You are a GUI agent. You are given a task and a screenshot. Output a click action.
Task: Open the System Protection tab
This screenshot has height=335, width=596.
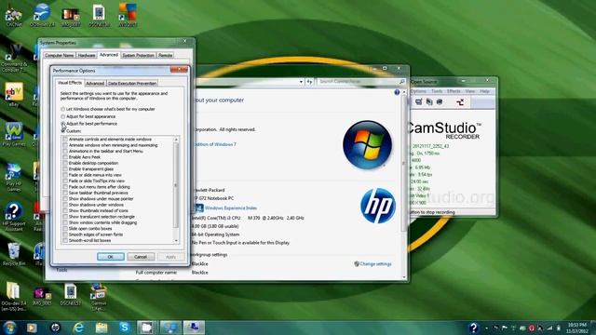(138, 55)
